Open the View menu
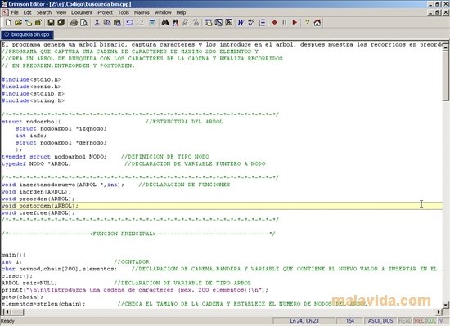 click(x=61, y=12)
